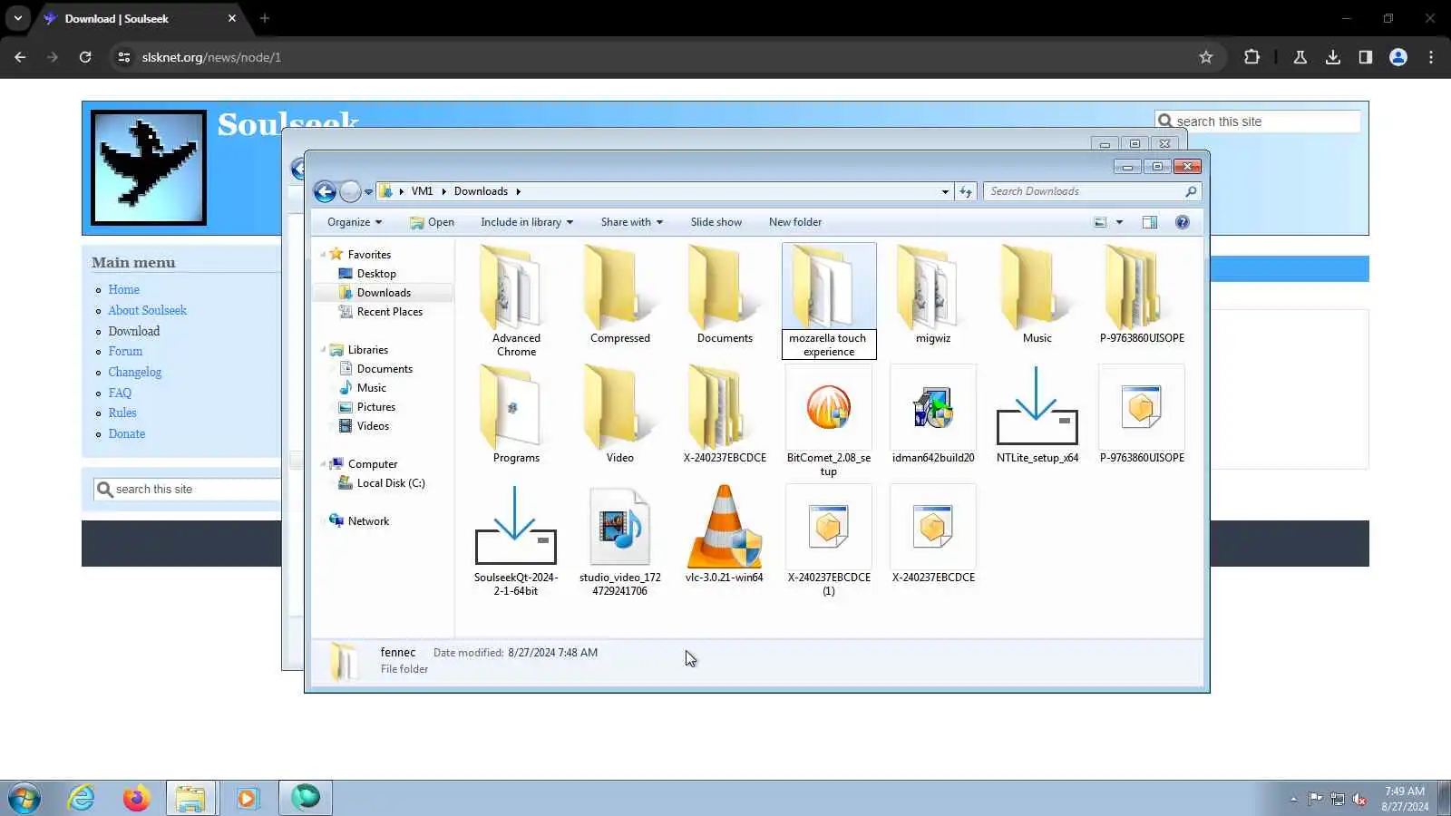Reload the Soulseek page in Chrome
The height and width of the screenshot is (816, 1451).
(x=85, y=57)
